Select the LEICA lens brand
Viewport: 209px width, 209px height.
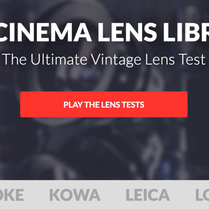coord(148,195)
